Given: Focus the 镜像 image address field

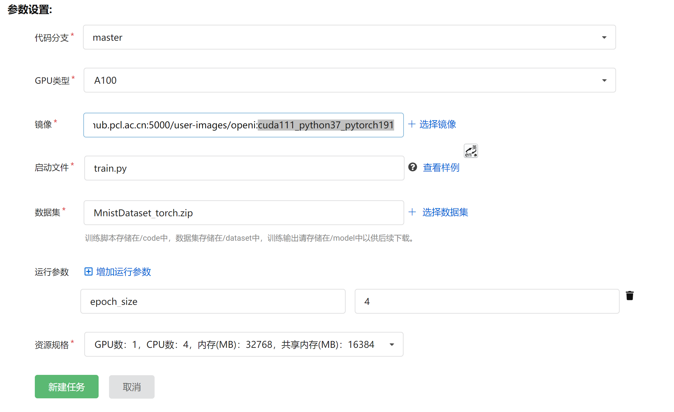Looking at the screenshot, I should coord(243,125).
